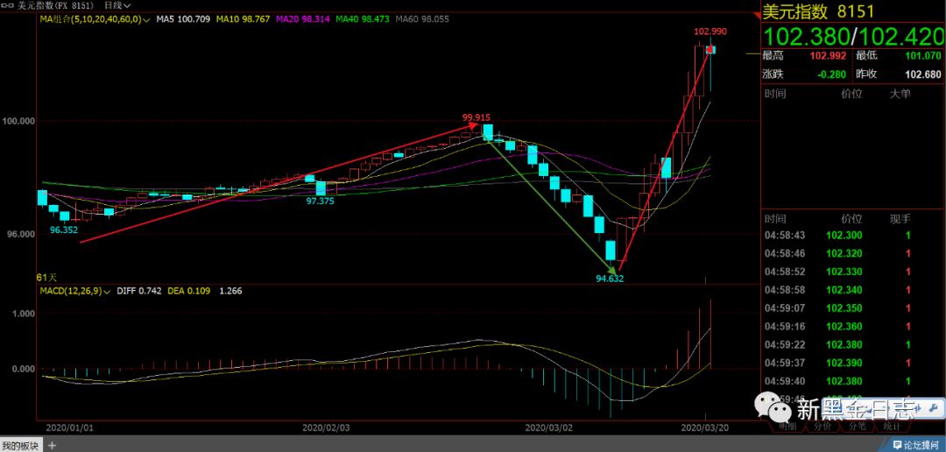946x452 pixels.
Task: Click the speech bubble icon of 论坛提问
Action: [897, 447]
